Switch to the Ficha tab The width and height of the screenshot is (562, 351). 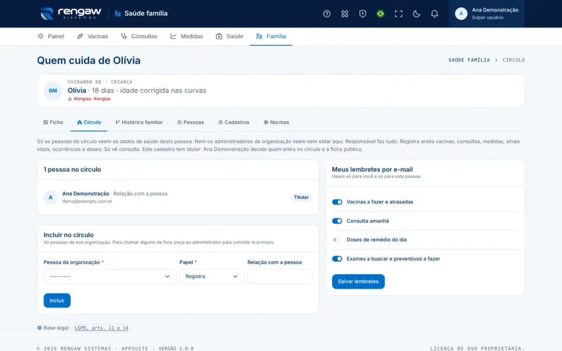(53, 122)
